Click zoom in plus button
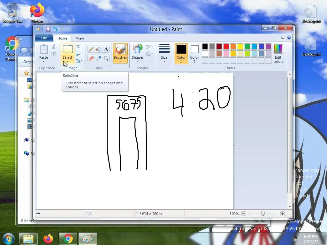Image resolution: width=327 pixels, height=245 pixels. [282, 214]
